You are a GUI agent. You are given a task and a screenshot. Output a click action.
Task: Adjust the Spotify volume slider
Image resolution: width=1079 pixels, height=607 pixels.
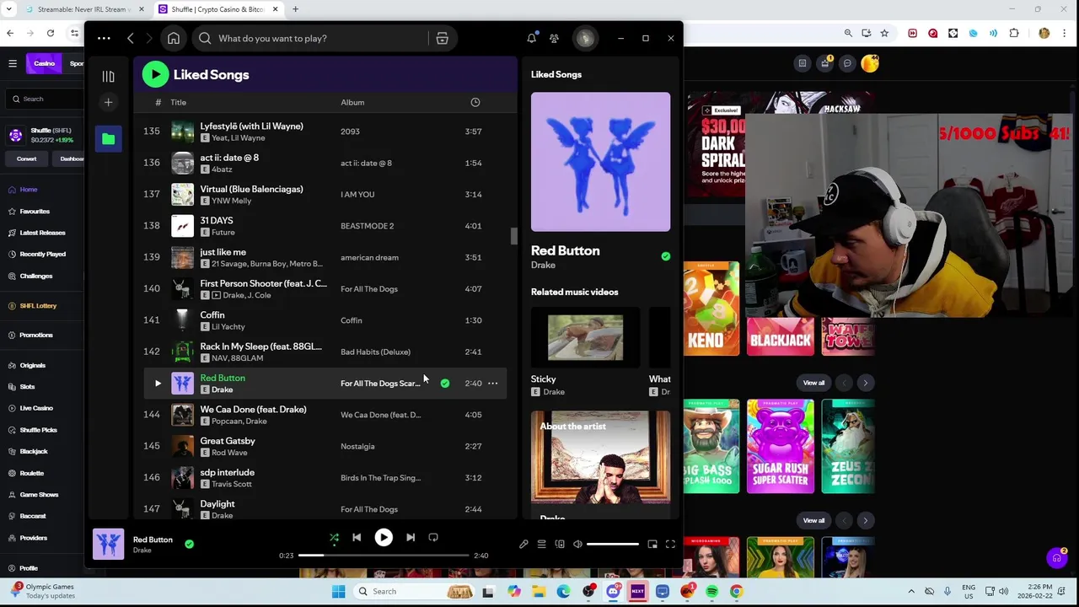pos(613,545)
